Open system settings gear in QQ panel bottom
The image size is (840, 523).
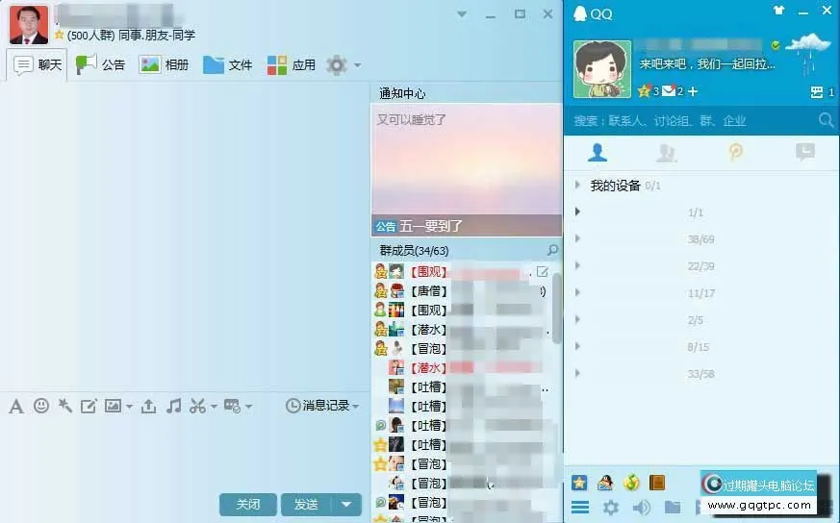[611, 507]
